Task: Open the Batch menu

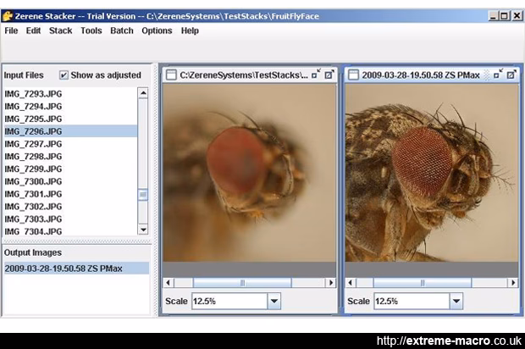Action: point(122,30)
